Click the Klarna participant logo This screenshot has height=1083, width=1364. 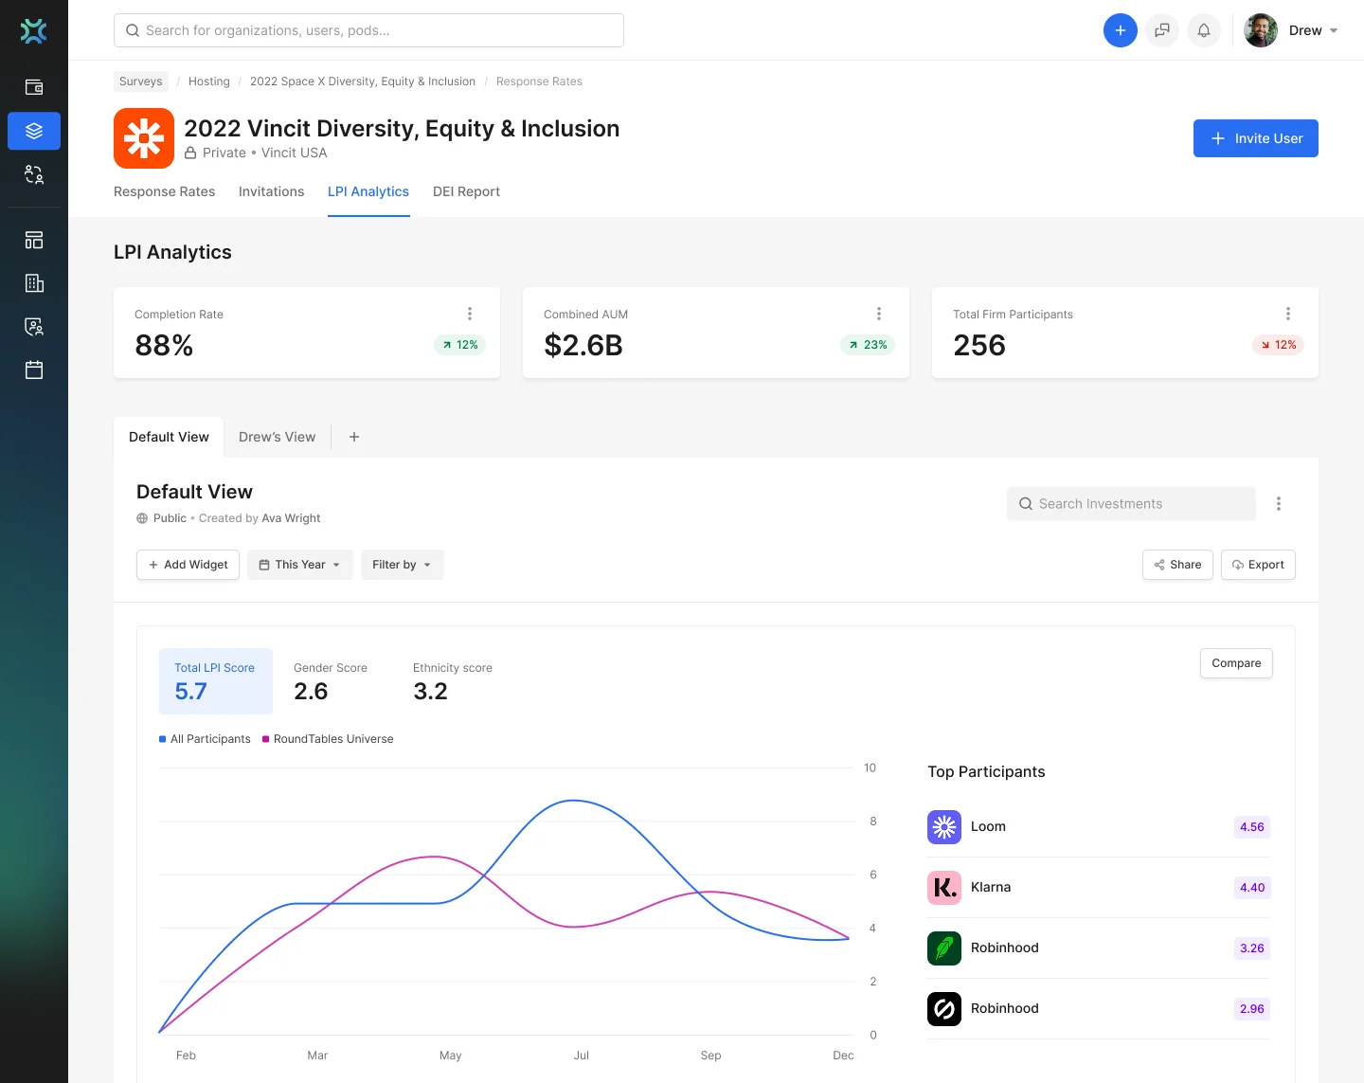[944, 888]
